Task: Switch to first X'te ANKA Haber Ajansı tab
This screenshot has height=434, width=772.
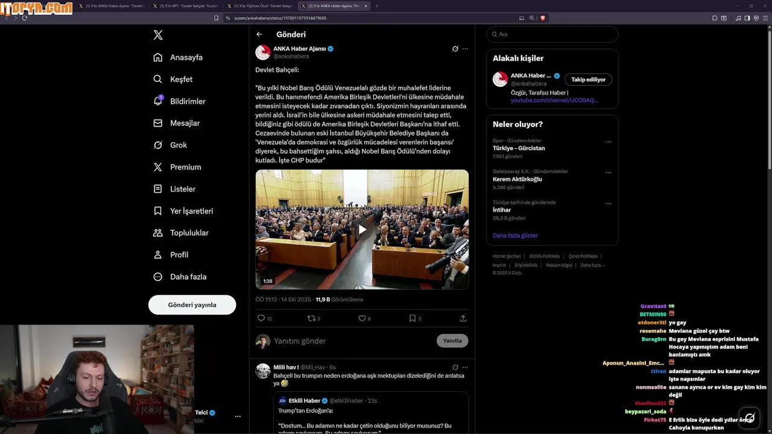Action: pyautogui.click(x=110, y=6)
